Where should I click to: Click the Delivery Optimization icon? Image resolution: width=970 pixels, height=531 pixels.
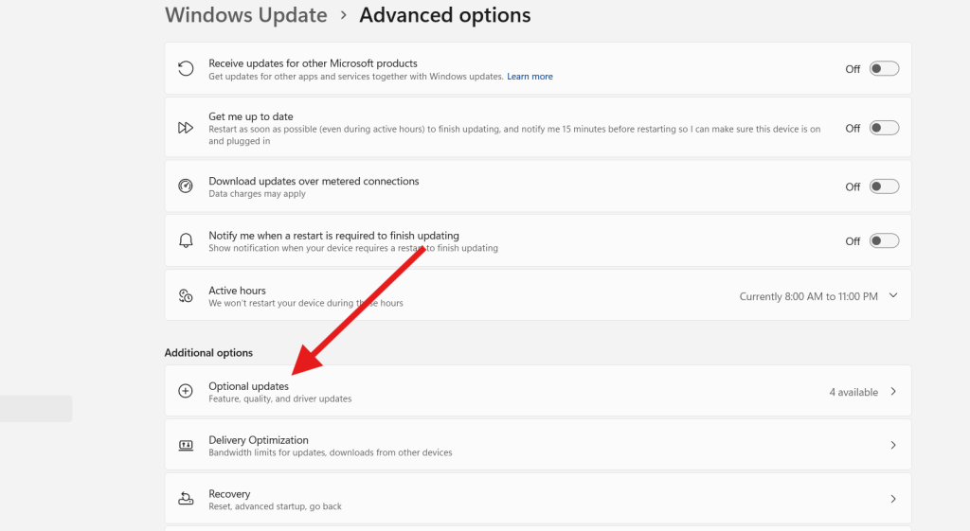[x=186, y=445]
